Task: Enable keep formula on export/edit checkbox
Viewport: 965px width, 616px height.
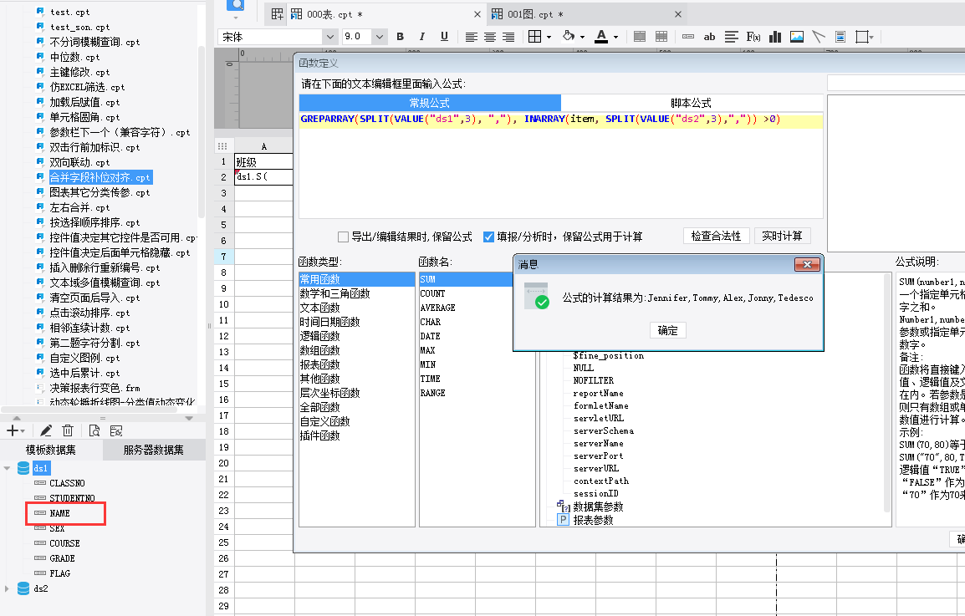Action: 344,237
